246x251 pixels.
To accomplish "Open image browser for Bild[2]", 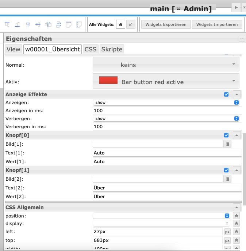I will (x=227, y=179).
